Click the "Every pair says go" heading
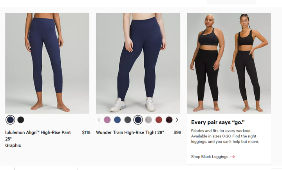This screenshot has width=282, height=170. 218,122
